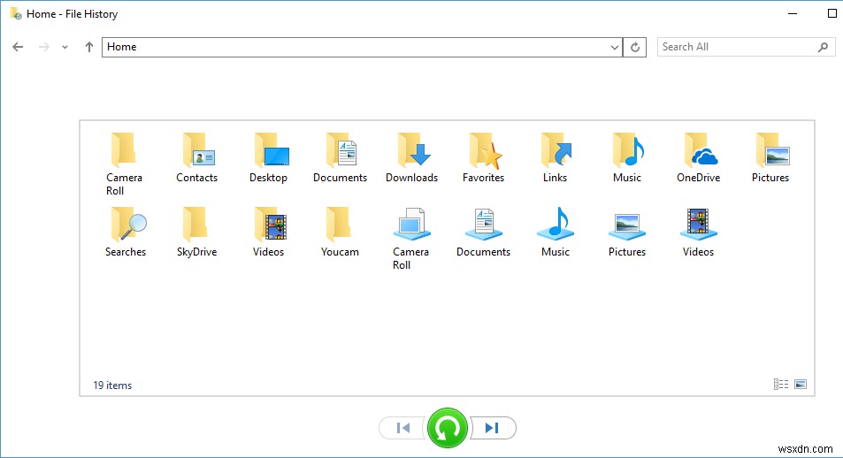Screen dimensions: 843x458
Task: Select the Searches folder
Action: click(x=126, y=233)
